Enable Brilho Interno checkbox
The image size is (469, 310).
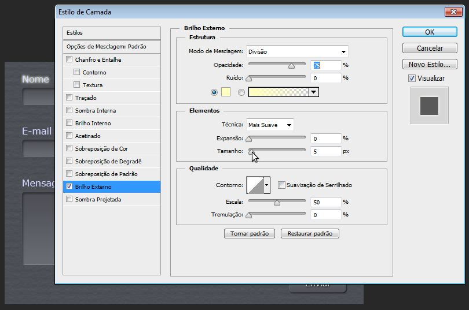(x=69, y=123)
